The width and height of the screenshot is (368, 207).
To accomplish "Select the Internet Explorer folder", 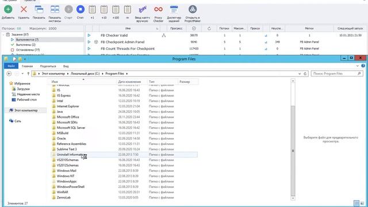I will [x=68, y=106].
